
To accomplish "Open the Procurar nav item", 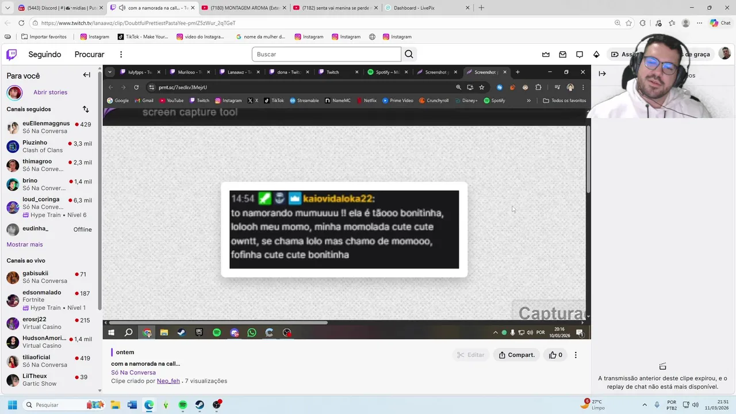I will [89, 55].
